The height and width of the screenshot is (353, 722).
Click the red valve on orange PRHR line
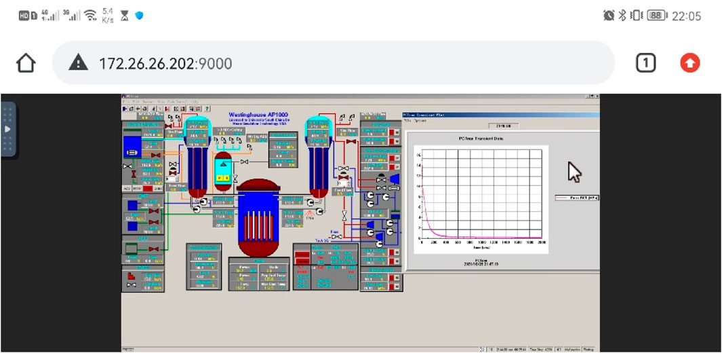pos(156,155)
